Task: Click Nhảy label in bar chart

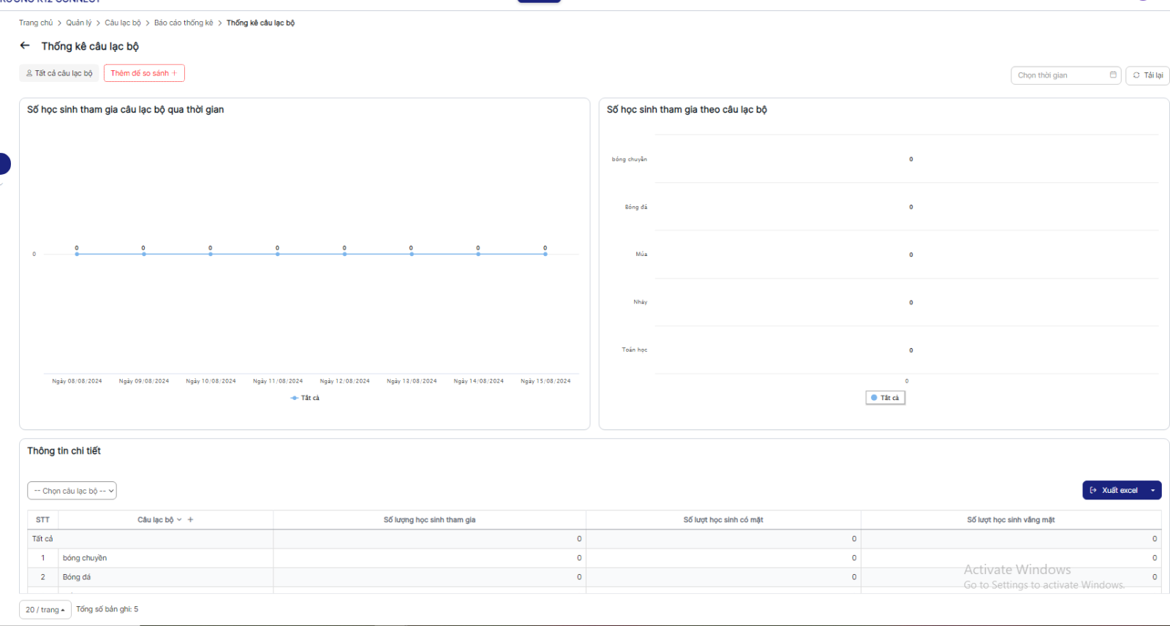Action: (x=641, y=302)
